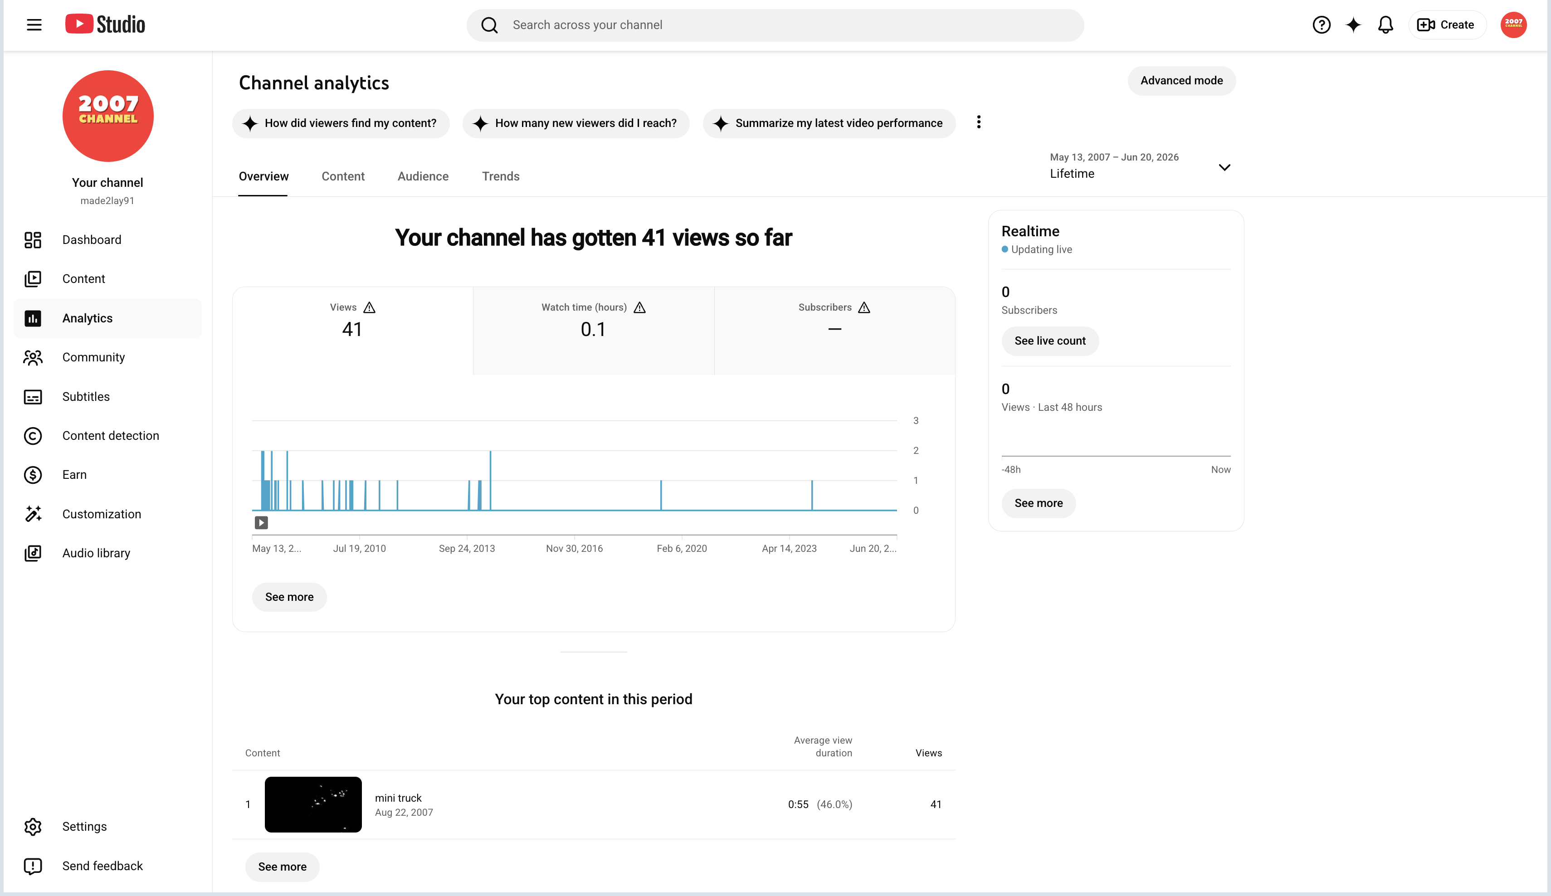Click the search across your channel field

pyautogui.click(x=775, y=25)
